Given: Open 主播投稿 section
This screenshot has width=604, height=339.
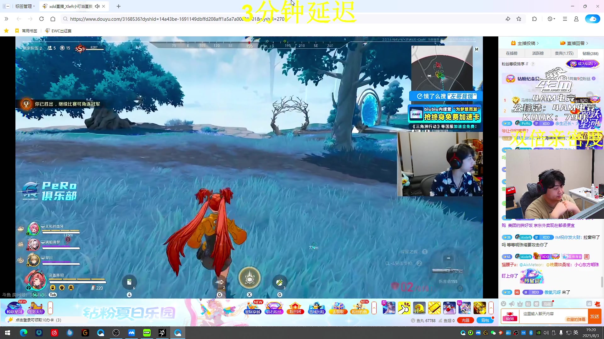Looking at the screenshot, I should 525,43.
